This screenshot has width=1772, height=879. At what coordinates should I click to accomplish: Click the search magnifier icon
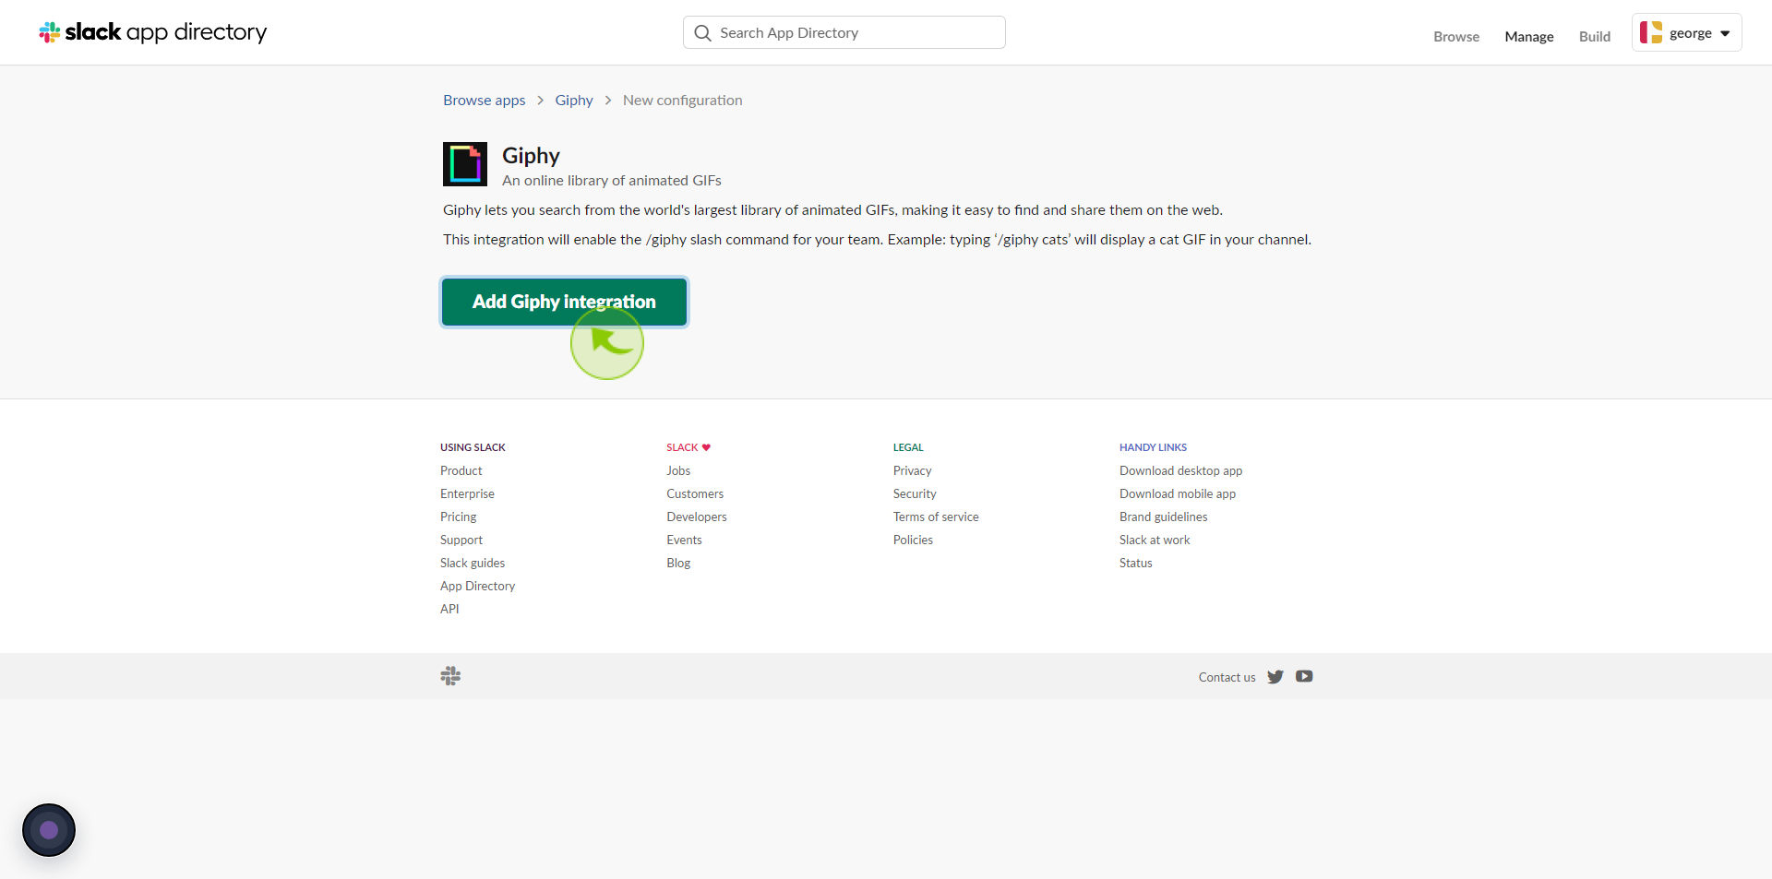[702, 33]
